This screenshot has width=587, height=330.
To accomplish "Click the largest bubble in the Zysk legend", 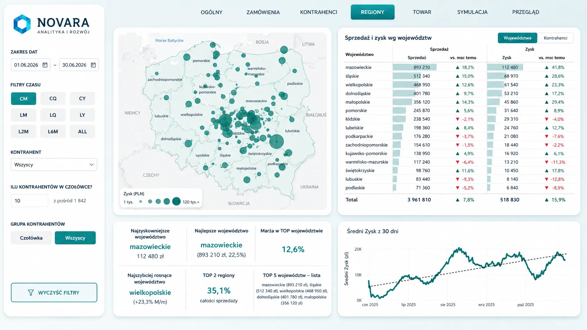I will [x=177, y=201].
